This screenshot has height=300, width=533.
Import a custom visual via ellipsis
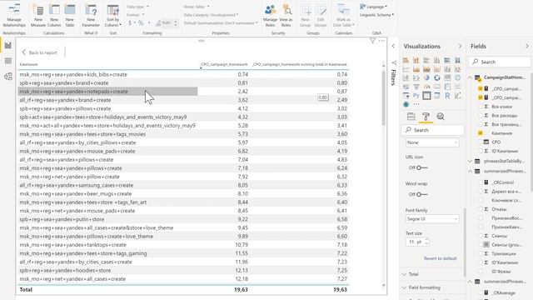click(x=416, y=104)
